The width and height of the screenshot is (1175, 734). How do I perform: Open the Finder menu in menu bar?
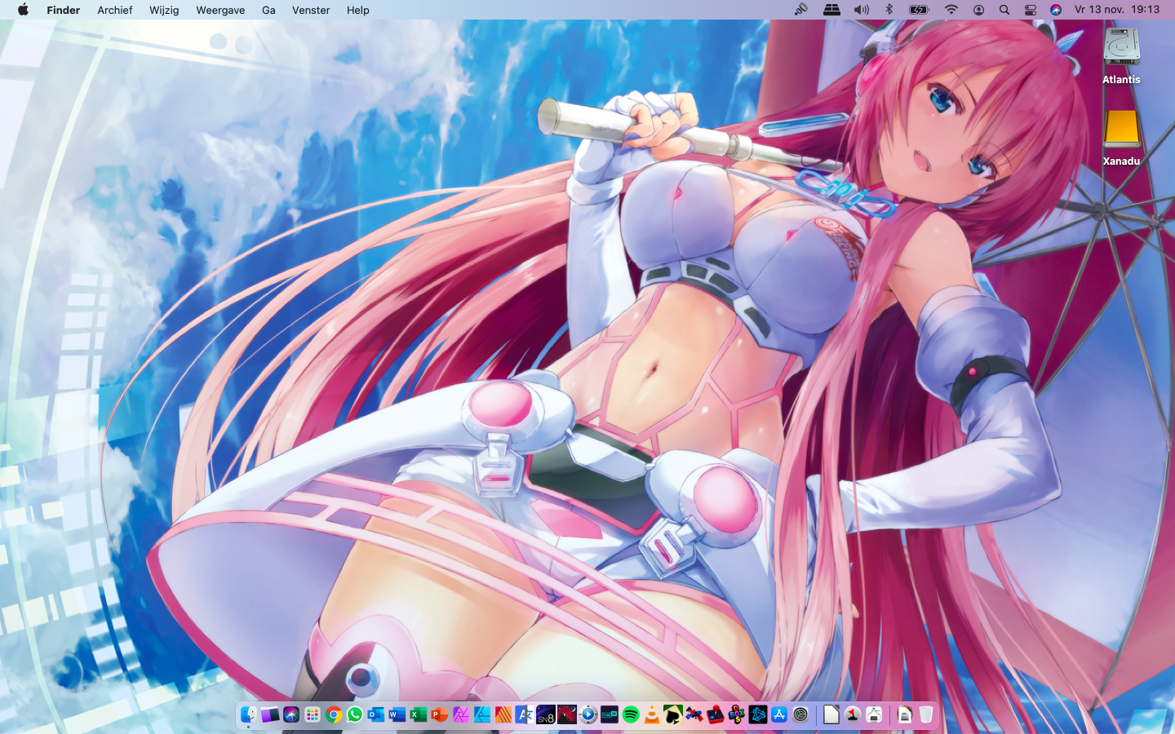click(x=63, y=10)
